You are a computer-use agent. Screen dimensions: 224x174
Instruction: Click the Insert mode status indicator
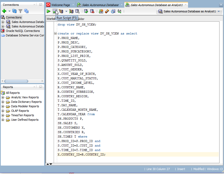pos(181,169)
